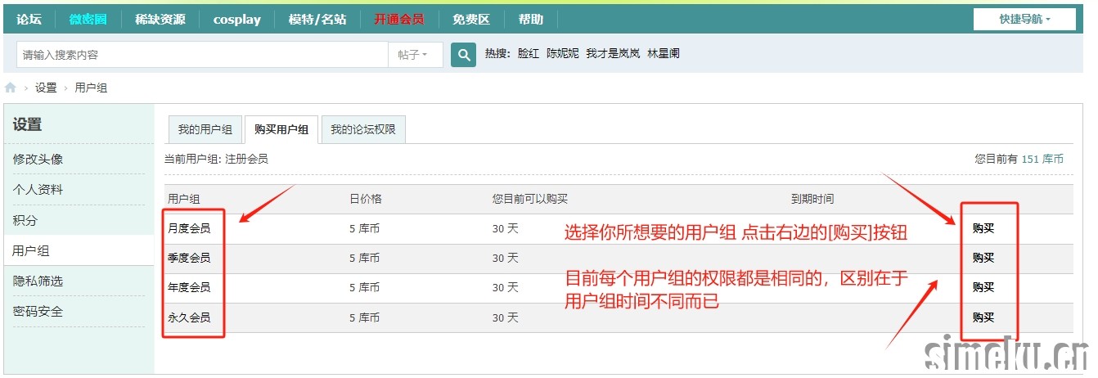Viewport: 1098px width, 378px height.
Task: Click hot search term 陈妮妮
Action: click(563, 53)
